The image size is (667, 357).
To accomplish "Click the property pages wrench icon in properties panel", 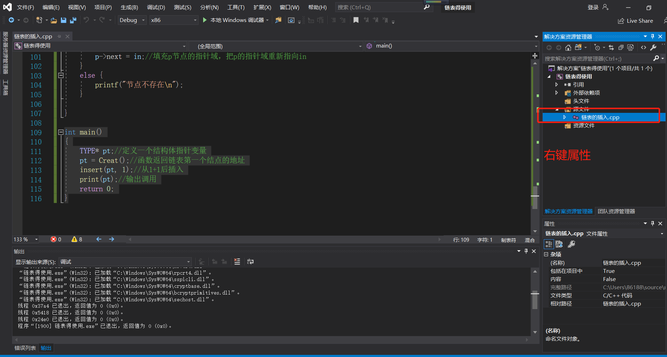I will pyautogui.click(x=571, y=244).
